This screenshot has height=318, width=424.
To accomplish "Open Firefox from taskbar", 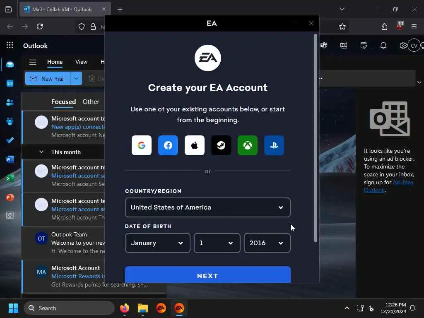I will pos(124,308).
